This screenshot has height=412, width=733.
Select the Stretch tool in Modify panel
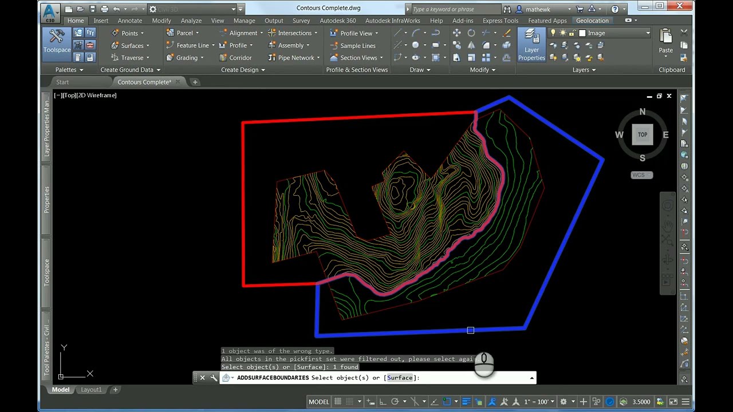(456, 58)
